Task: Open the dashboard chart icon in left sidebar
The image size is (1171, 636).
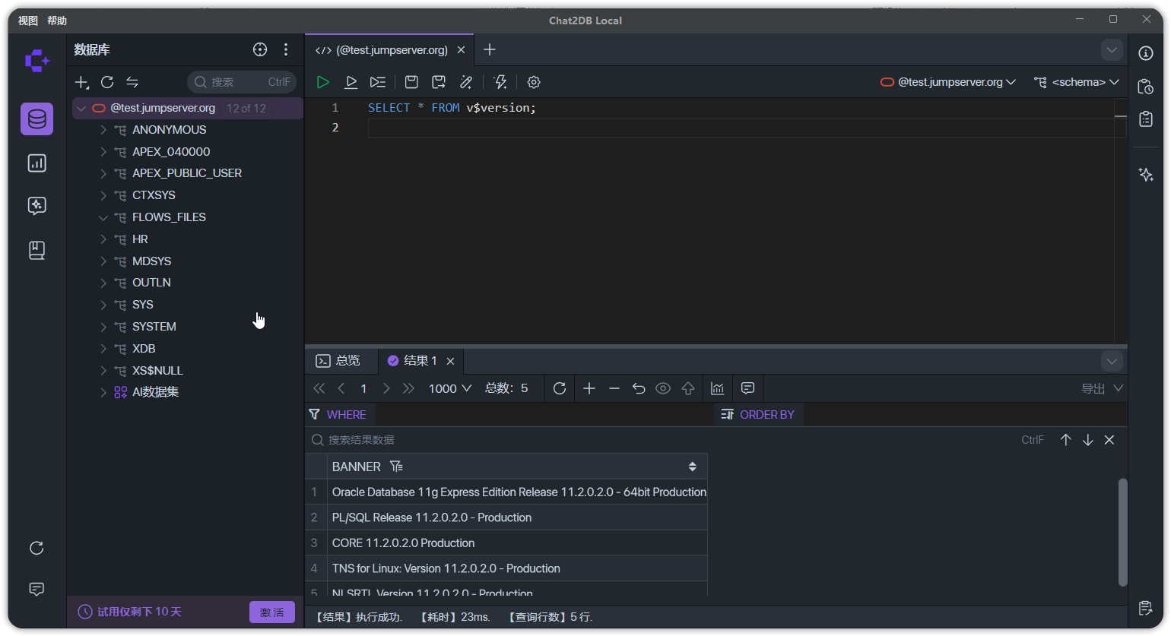Action: pyautogui.click(x=36, y=163)
